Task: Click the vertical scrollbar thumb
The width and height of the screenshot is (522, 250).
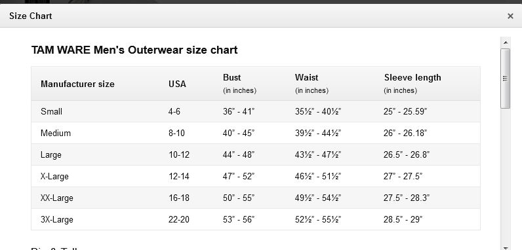Action: coord(506,79)
